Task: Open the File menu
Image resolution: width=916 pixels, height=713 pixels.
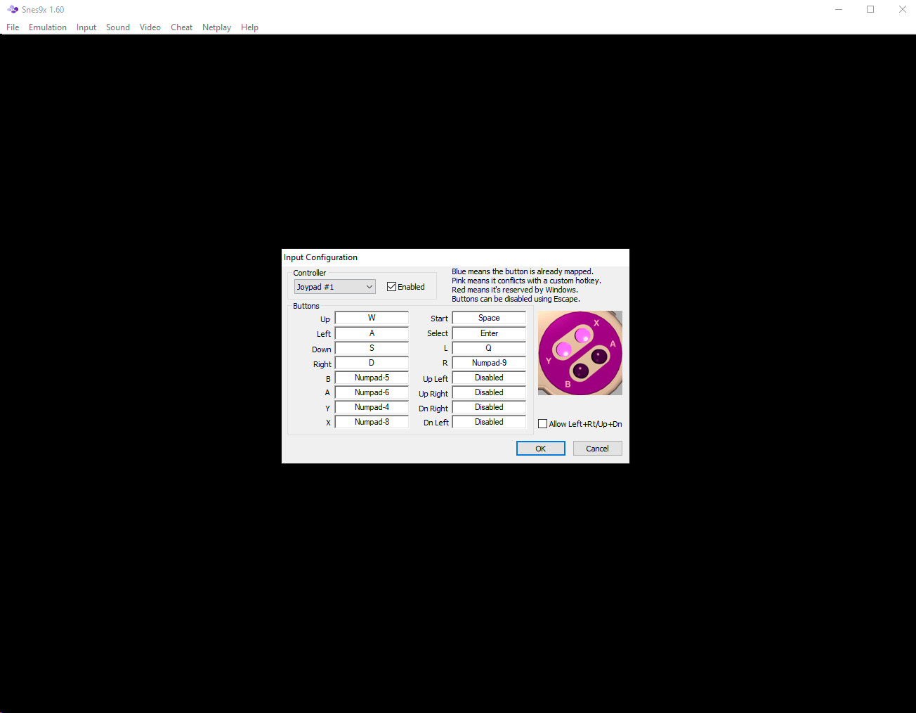Action: (13, 27)
